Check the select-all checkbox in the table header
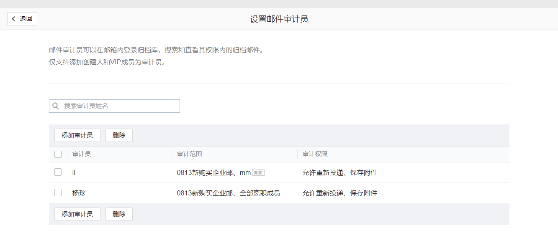Viewport: 558px width, 243px height. click(x=58, y=154)
